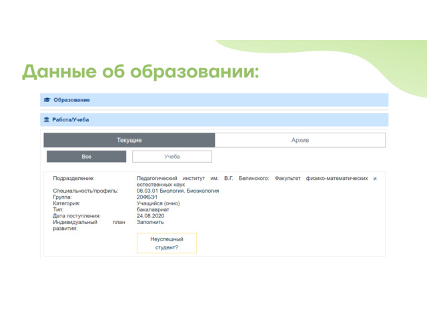Viewport: 427px width, 320px height.
Task: Select the Все filter button
Action: pyautogui.click(x=86, y=157)
